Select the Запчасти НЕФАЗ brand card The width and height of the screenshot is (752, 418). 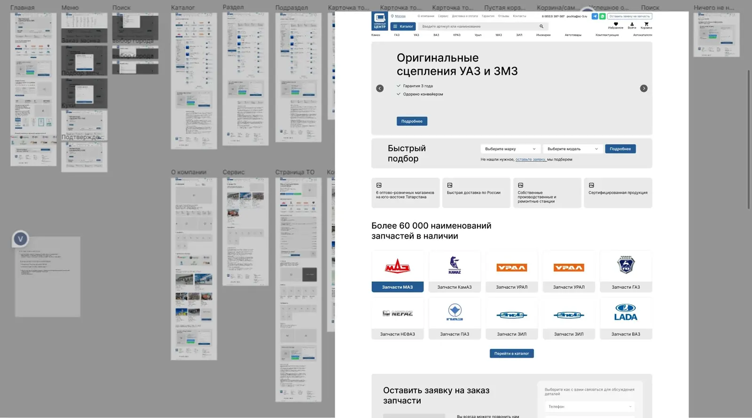(398, 318)
